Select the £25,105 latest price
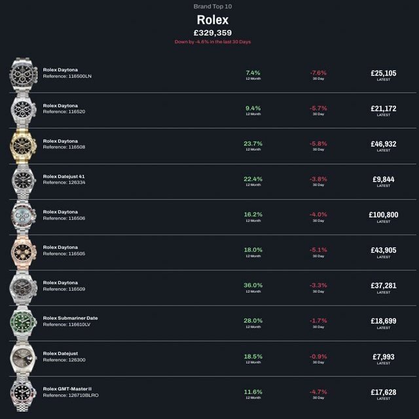The width and height of the screenshot is (419, 419). pyautogui.click(x=383, y=73)
